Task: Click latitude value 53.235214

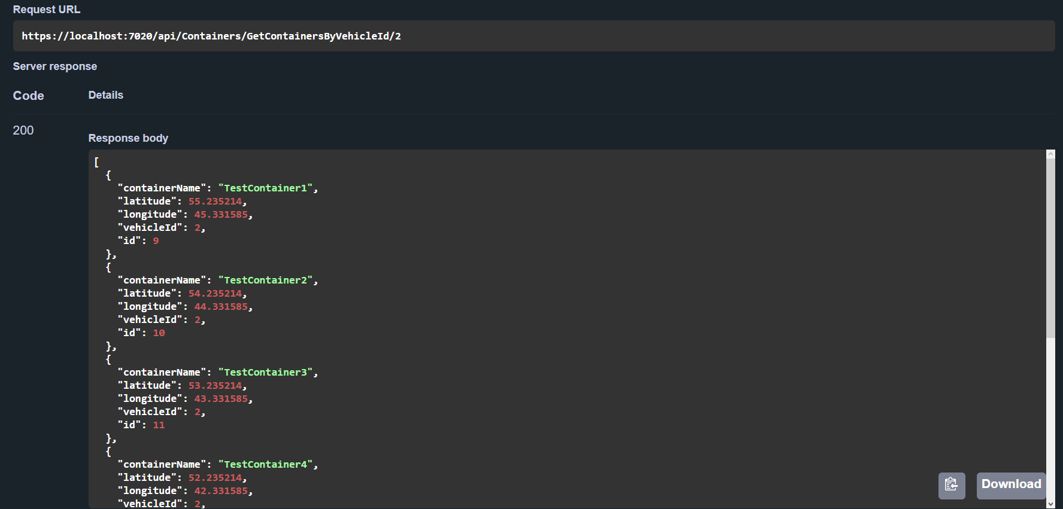Action: tap(215, 385)
